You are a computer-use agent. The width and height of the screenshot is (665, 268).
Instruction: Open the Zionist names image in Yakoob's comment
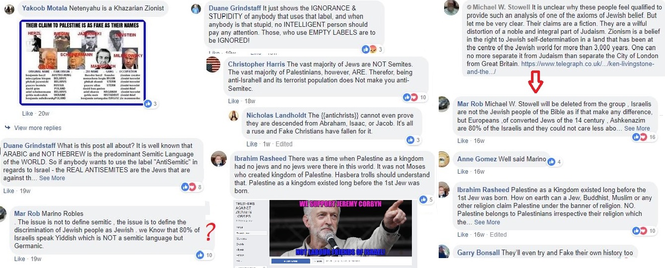(82, 63)
